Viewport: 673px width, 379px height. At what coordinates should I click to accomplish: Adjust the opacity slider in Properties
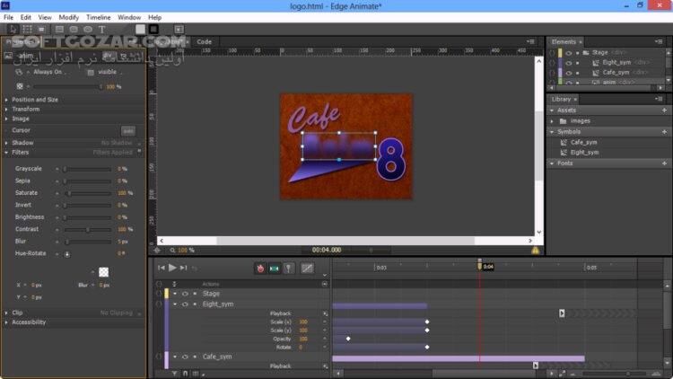[66, 87]
